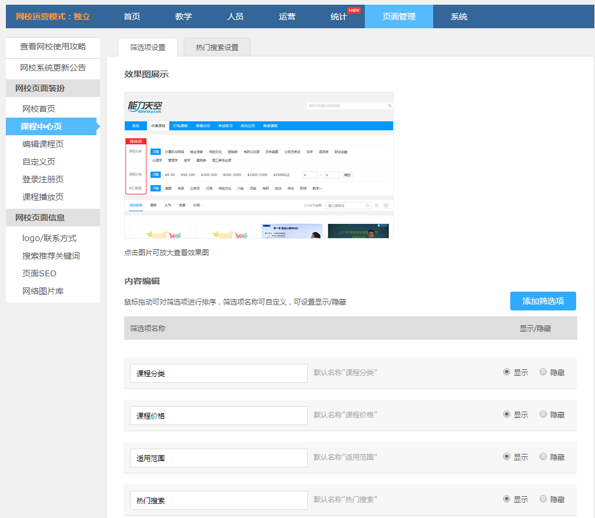Click the effect preview image to enlarge

(x=259, y=165)
